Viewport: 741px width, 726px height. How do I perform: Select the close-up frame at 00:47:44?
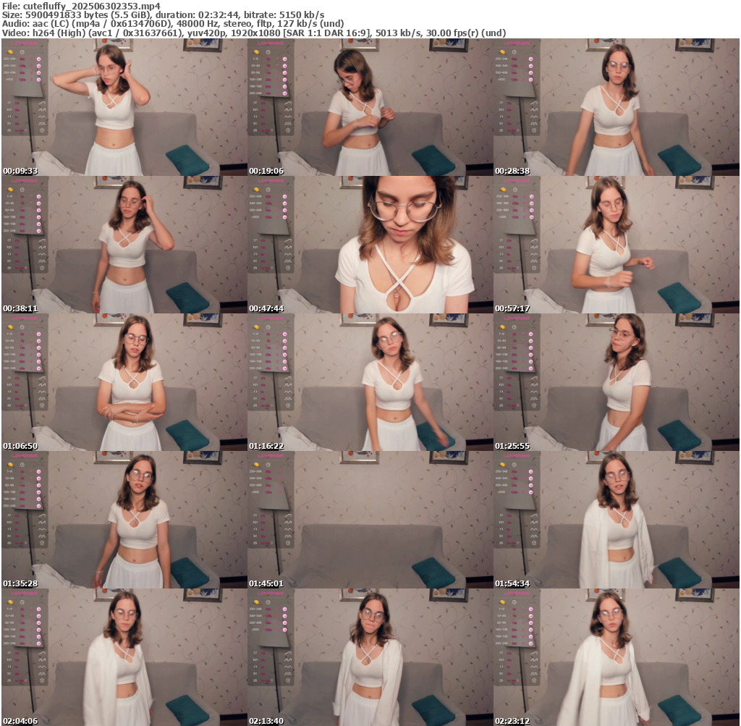(x=370, y=245)
